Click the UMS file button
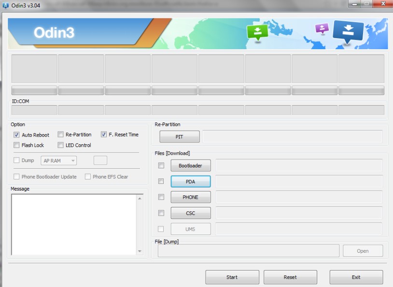This screenshot has width=393, height=287. point(191,229)
